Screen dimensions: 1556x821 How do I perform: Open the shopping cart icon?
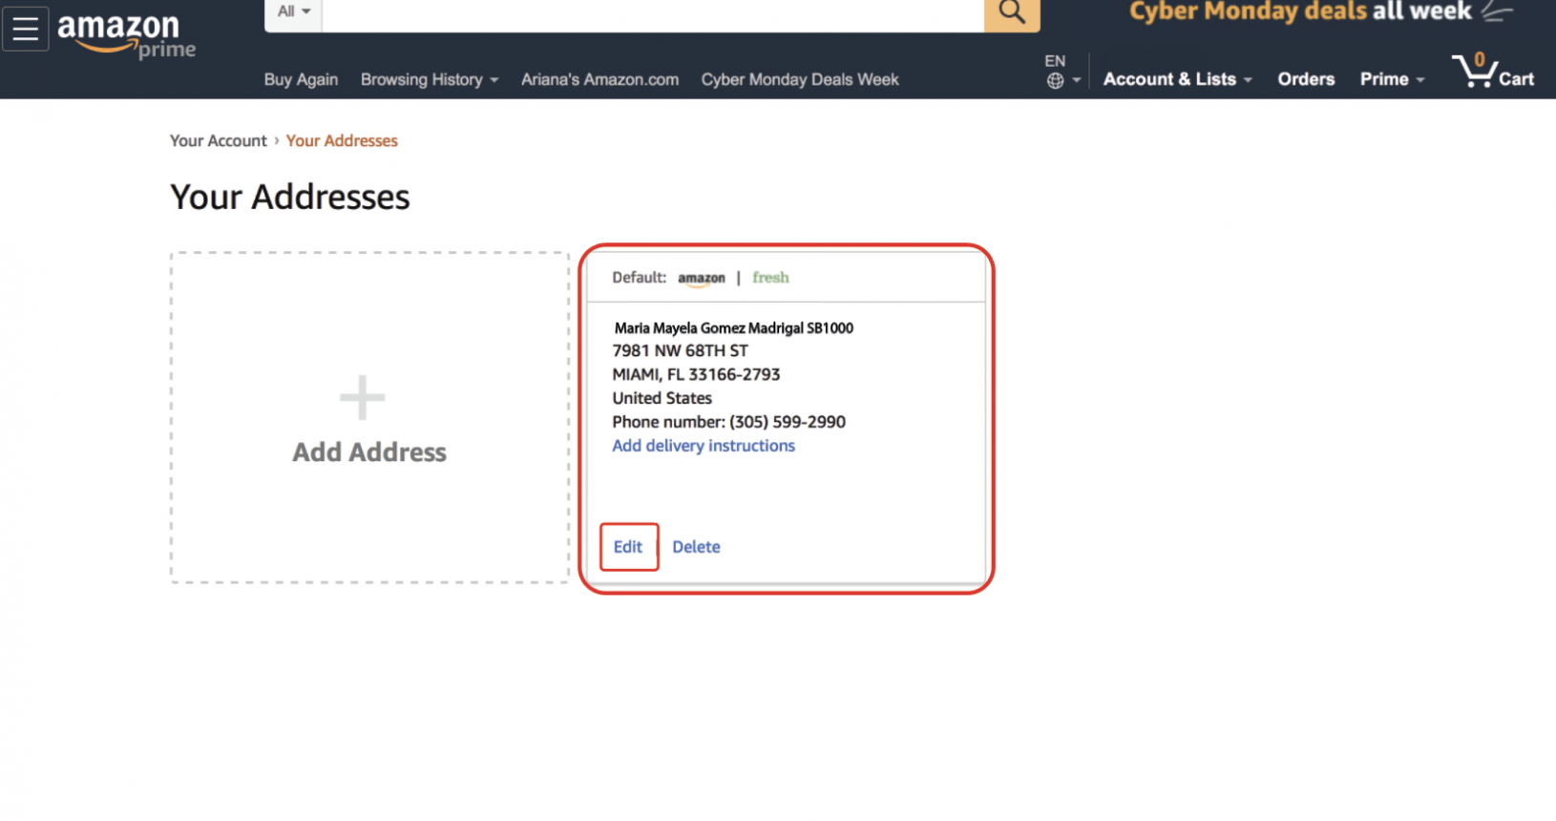1492,71
